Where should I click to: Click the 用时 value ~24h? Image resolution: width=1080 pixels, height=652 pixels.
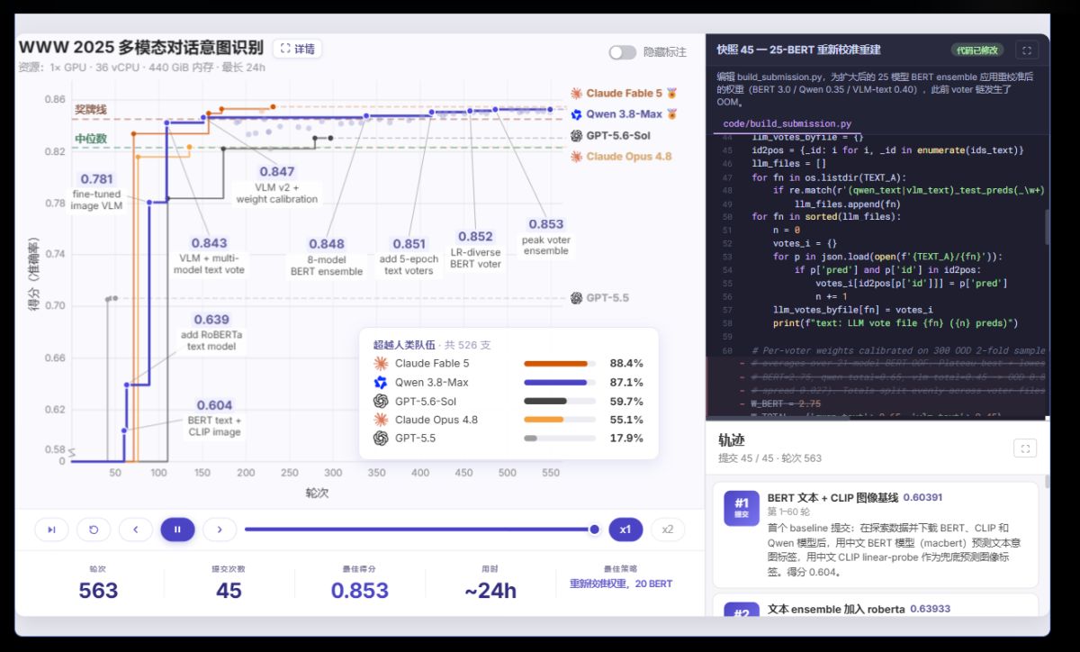click(490, 591)
